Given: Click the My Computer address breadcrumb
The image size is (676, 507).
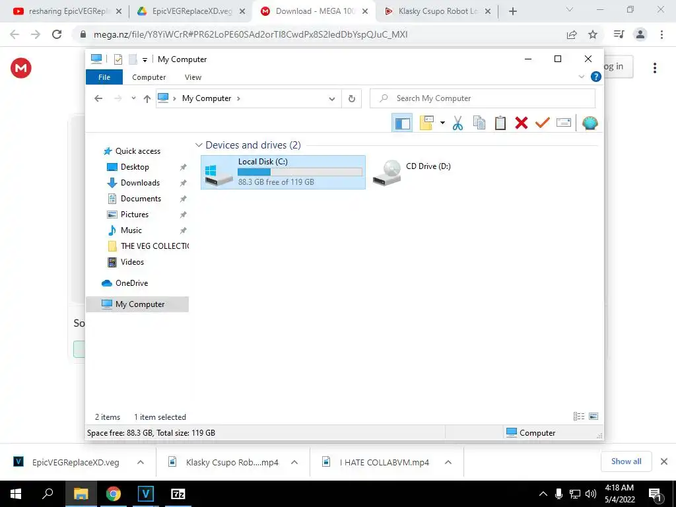Looking at the screenshot, I should click(x=207, y=98).
